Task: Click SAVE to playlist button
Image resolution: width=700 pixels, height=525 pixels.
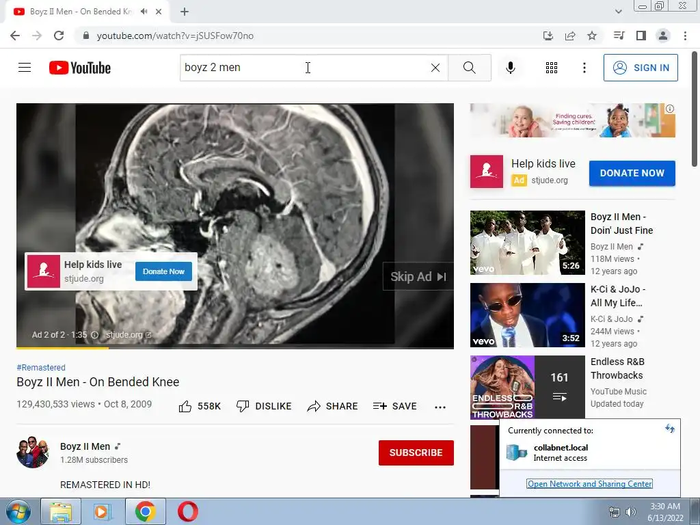Action: click(x=394, y=406)
